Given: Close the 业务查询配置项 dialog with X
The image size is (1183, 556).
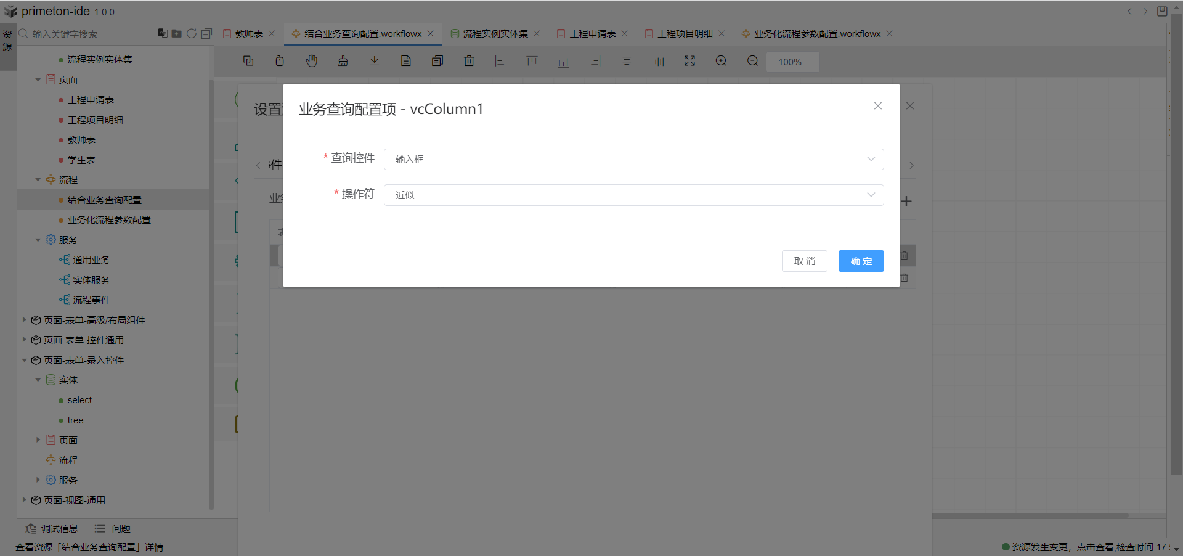Looking at the screenshot, I should coord(878,106).
